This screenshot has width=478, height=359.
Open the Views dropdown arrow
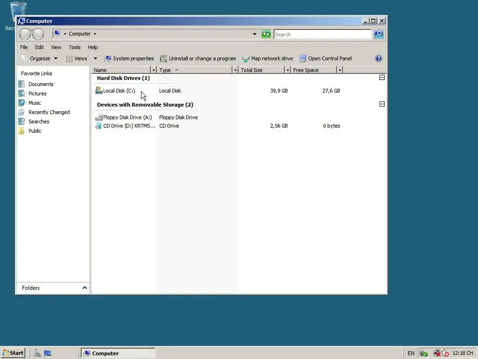pyautogui.click(x=95, y=58)
